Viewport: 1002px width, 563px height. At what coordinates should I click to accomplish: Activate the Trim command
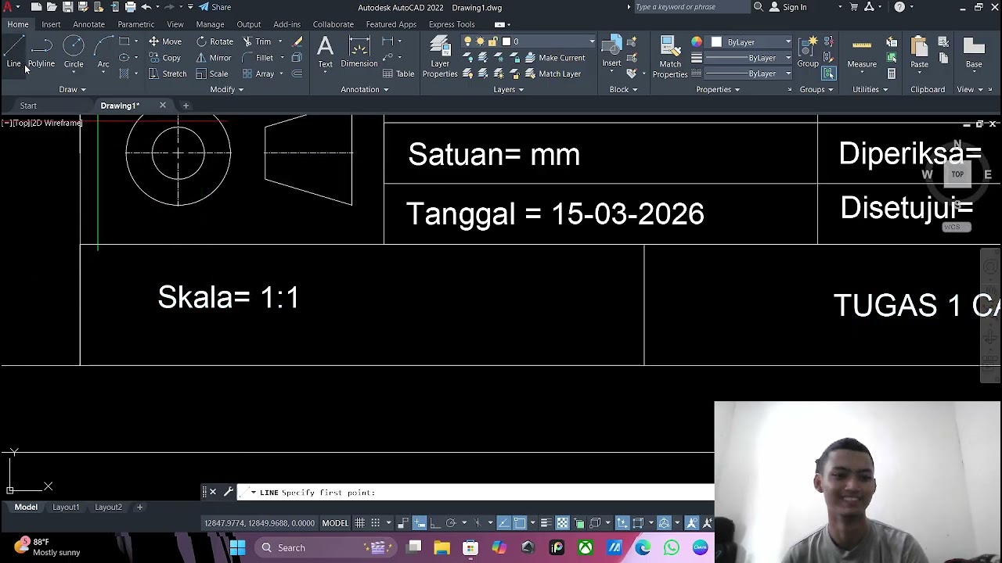point(257,41)
